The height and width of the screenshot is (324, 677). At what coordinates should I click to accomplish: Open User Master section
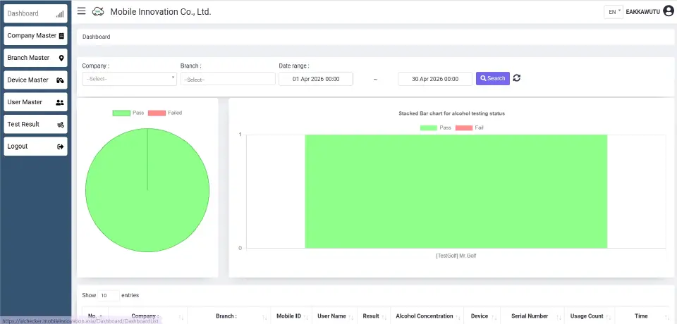point(35,102)
